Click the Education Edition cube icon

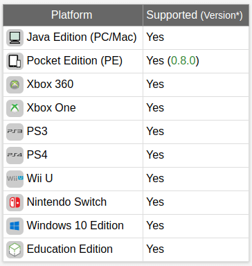15,249
